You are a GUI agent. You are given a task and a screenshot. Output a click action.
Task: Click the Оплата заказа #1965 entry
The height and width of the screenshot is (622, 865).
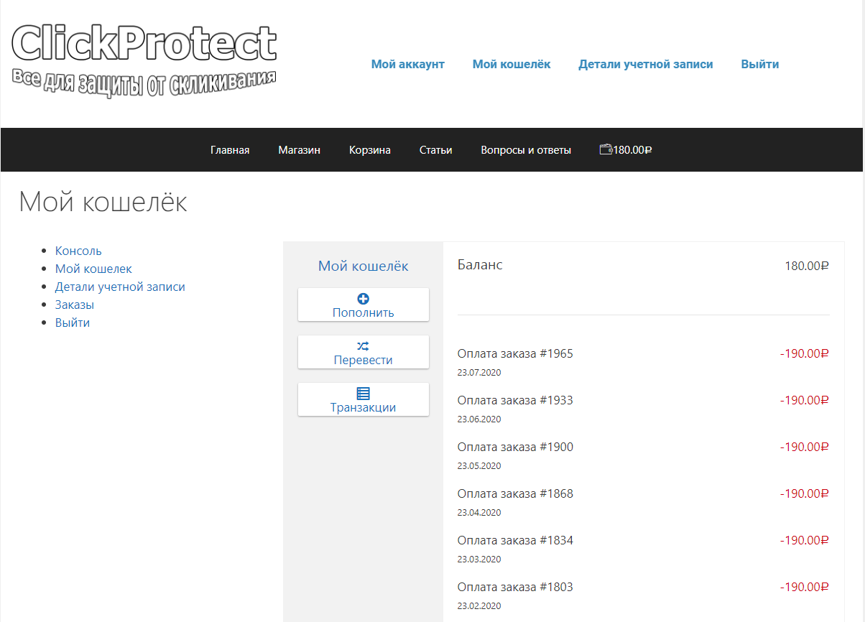515,353
